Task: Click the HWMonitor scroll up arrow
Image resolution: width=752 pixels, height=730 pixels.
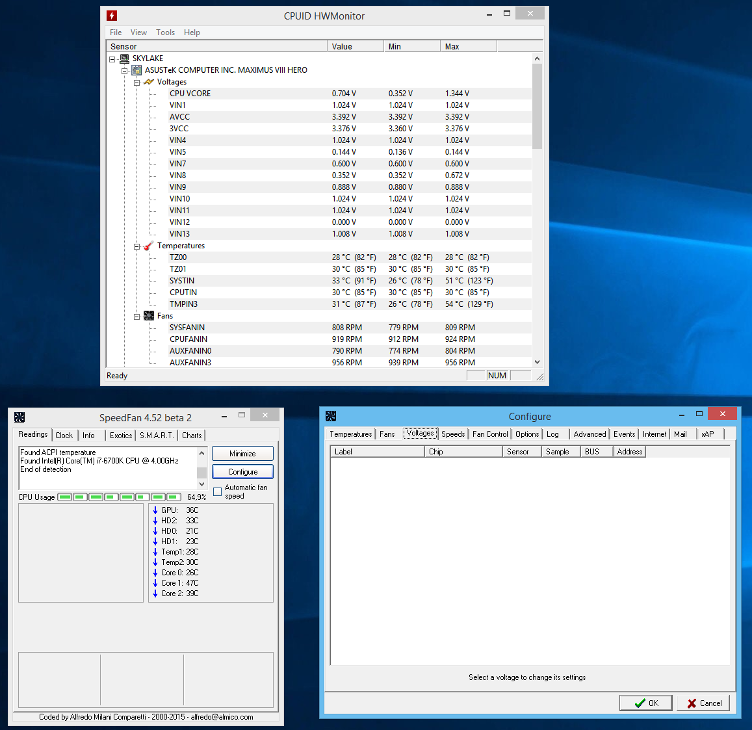Action: click(537, 59)
